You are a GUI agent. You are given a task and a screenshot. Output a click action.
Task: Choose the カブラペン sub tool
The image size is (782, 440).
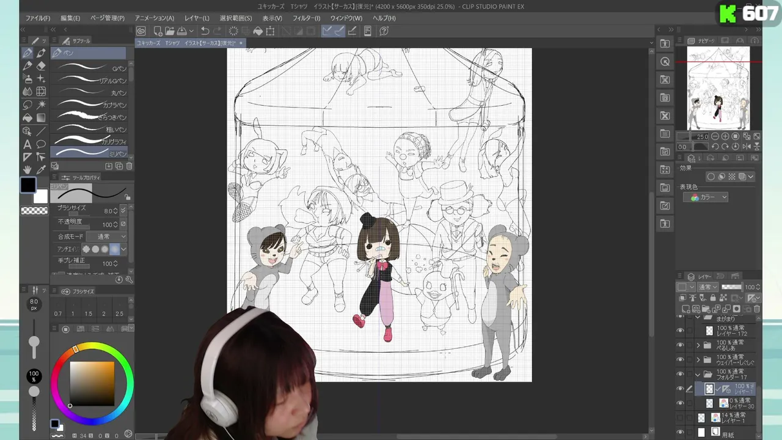pos(90,105)
